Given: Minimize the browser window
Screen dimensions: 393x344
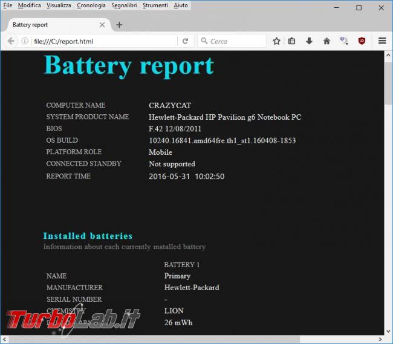Looking at the screenshot, I should tap(336, 7).
